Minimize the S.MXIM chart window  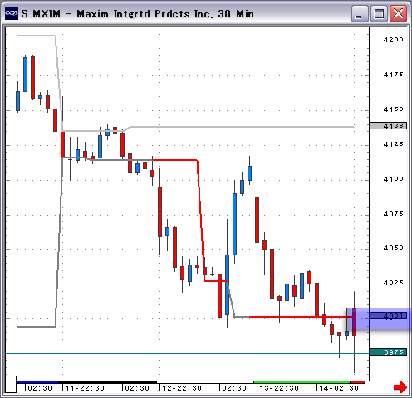tap(360, 13)
